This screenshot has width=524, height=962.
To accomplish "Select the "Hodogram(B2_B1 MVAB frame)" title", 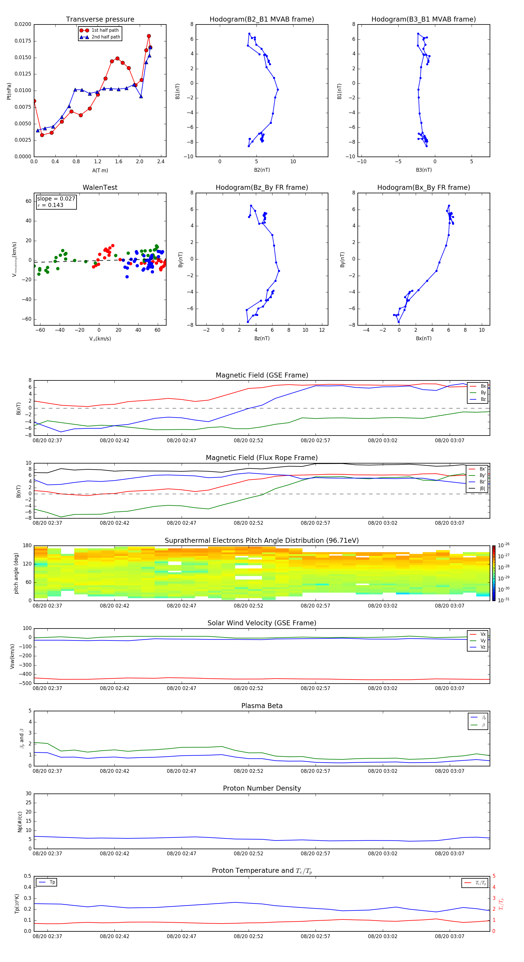I will tap(262, 19).
